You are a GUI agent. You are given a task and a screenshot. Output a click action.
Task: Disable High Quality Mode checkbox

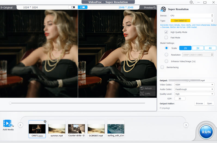[x=166, y=32]
